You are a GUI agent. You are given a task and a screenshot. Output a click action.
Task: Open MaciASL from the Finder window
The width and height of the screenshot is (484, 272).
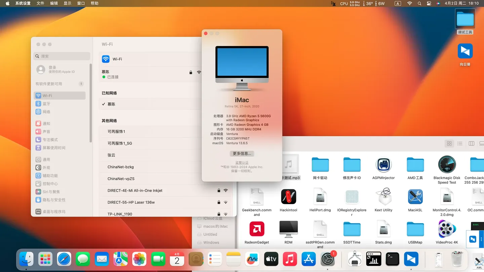pyautogui.click(x=415, y=197)
